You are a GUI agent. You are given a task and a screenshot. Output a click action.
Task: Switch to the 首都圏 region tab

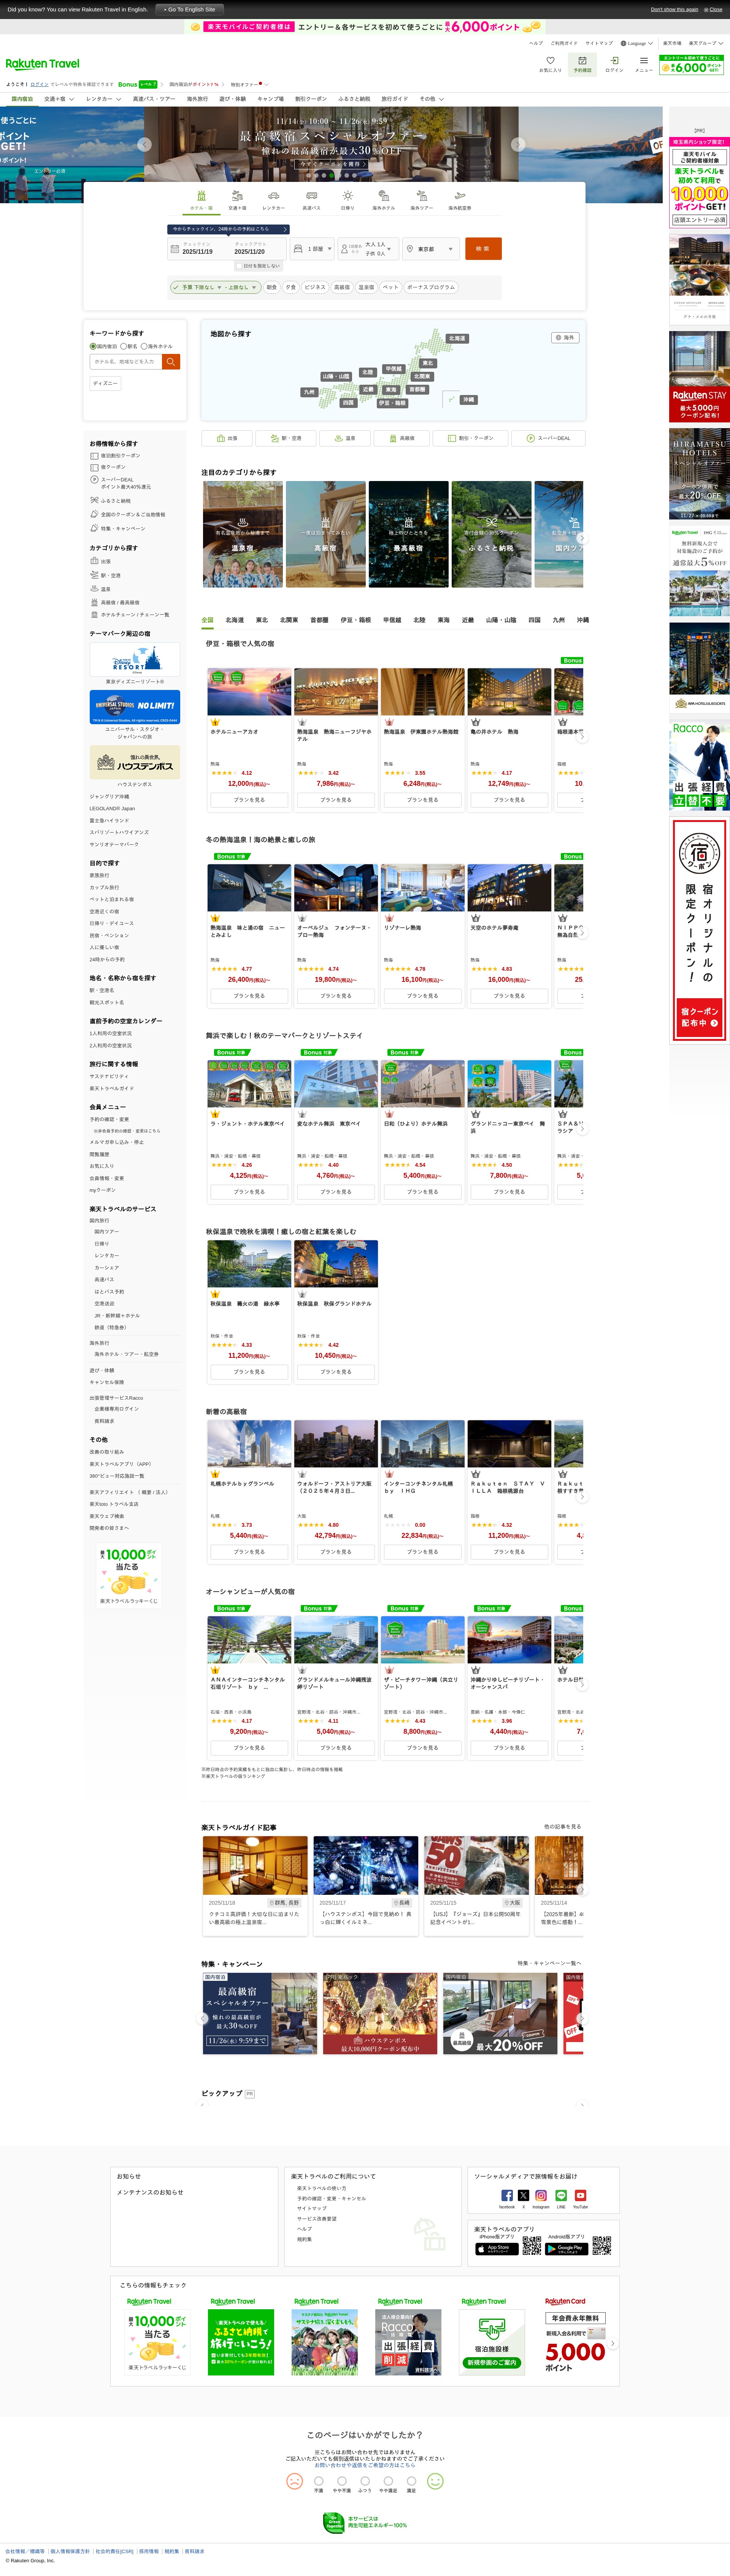coord(319,620)
